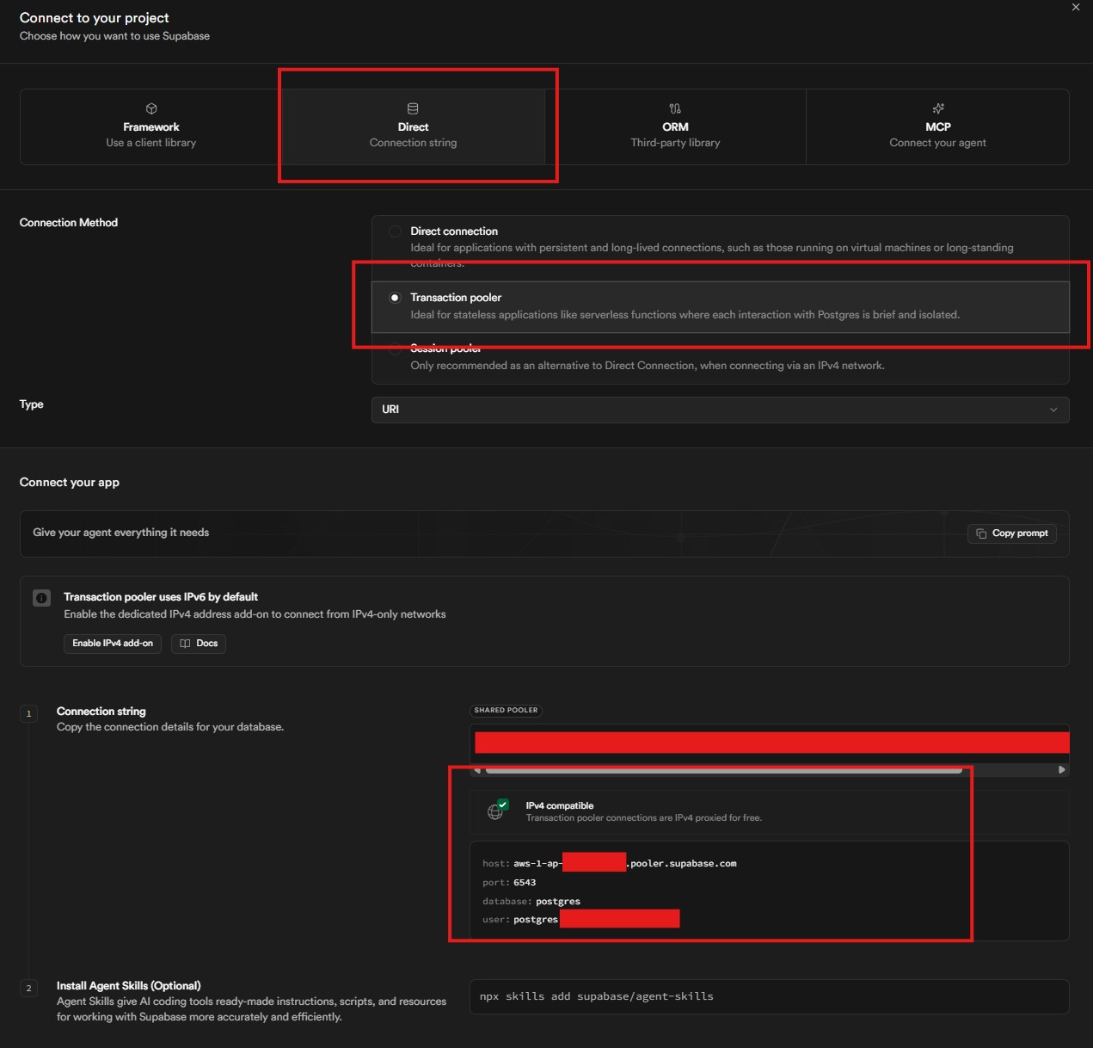Click the Connection Method label
Screen dimensions: 1093x1048
[69, 222]
